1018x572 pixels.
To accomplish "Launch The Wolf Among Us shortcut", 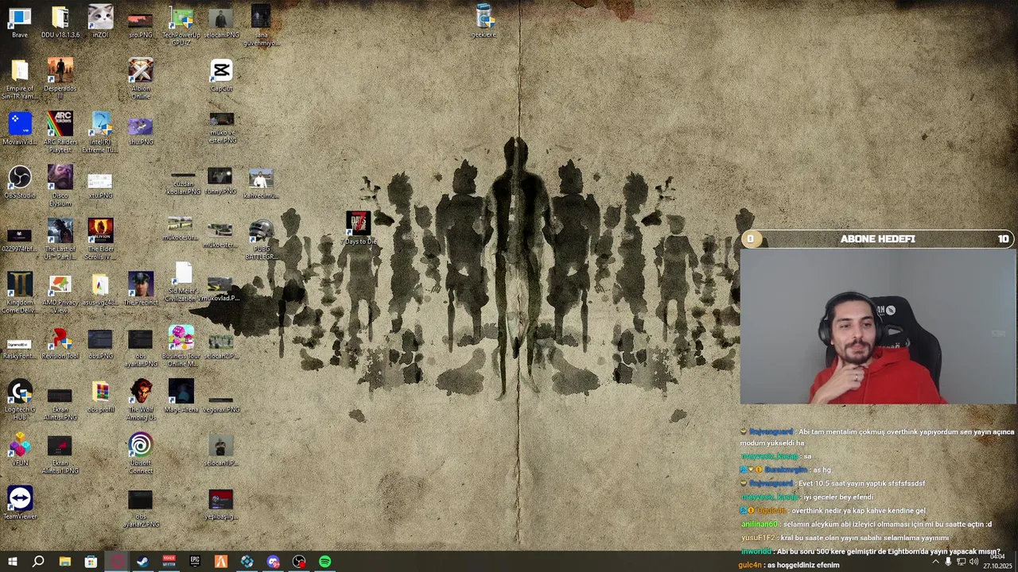I will pyautogui.click(x=141, y=400).
